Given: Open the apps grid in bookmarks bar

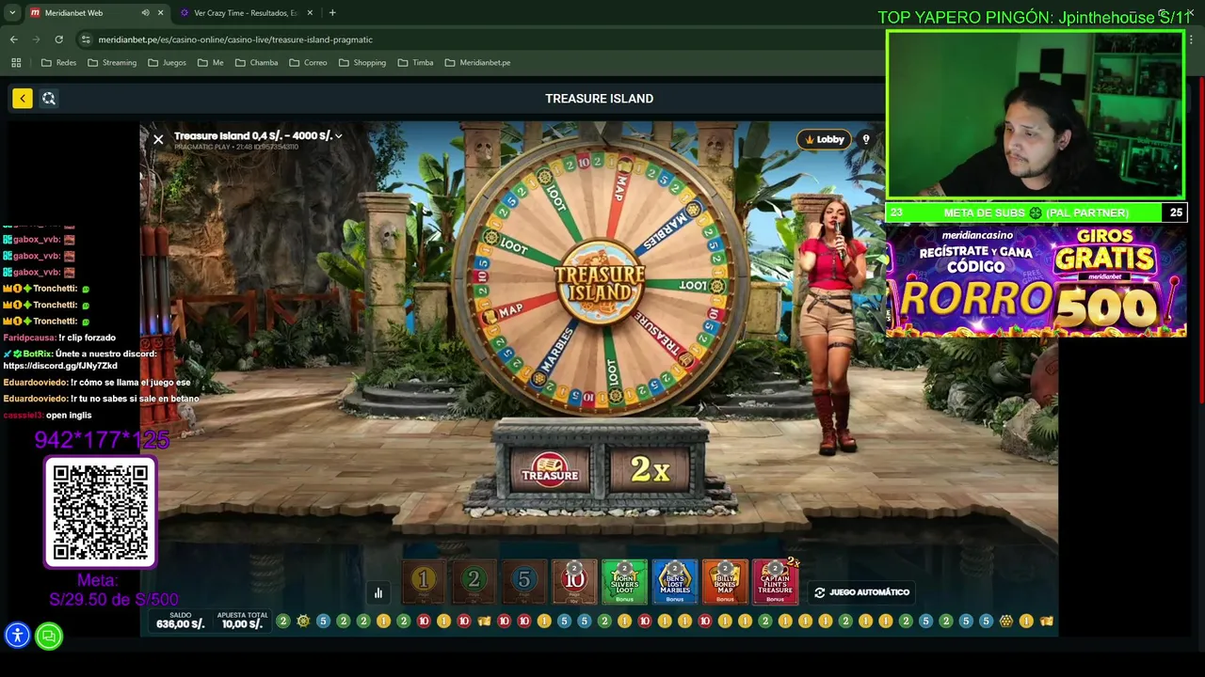Looking at the screenshot, I should click(x=16, y=63).
